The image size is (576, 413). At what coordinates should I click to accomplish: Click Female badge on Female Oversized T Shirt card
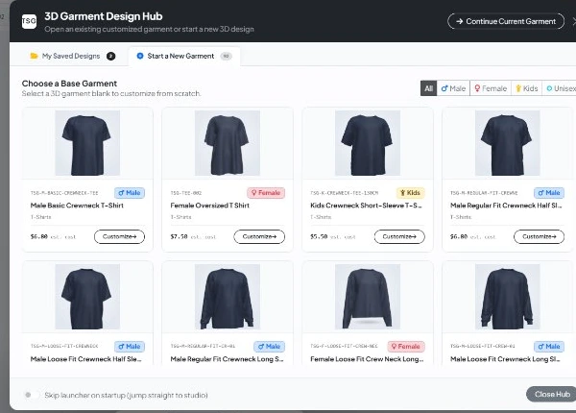point(266,193)
